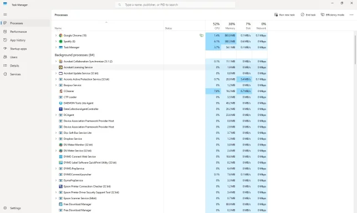Open the Startup apps page
The width and height of the screenshot is (357, 213).
click(25, 49)
